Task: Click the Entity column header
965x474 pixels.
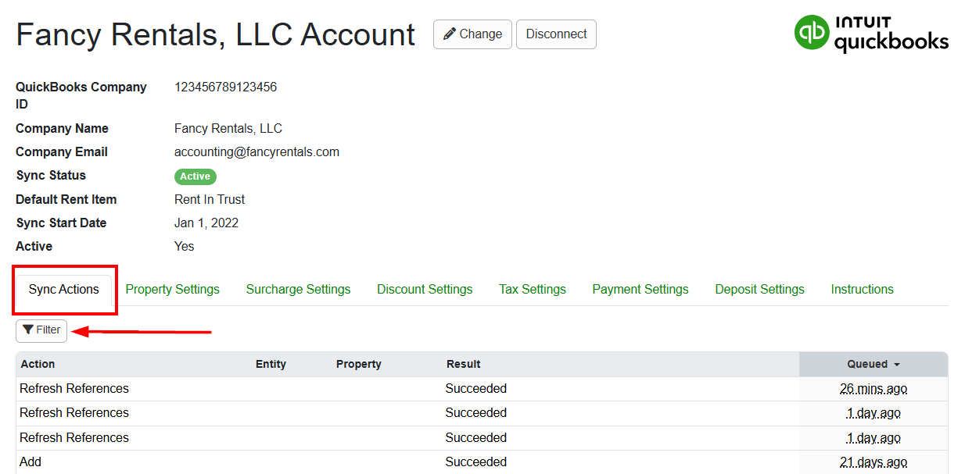Action: coord(271,364)
